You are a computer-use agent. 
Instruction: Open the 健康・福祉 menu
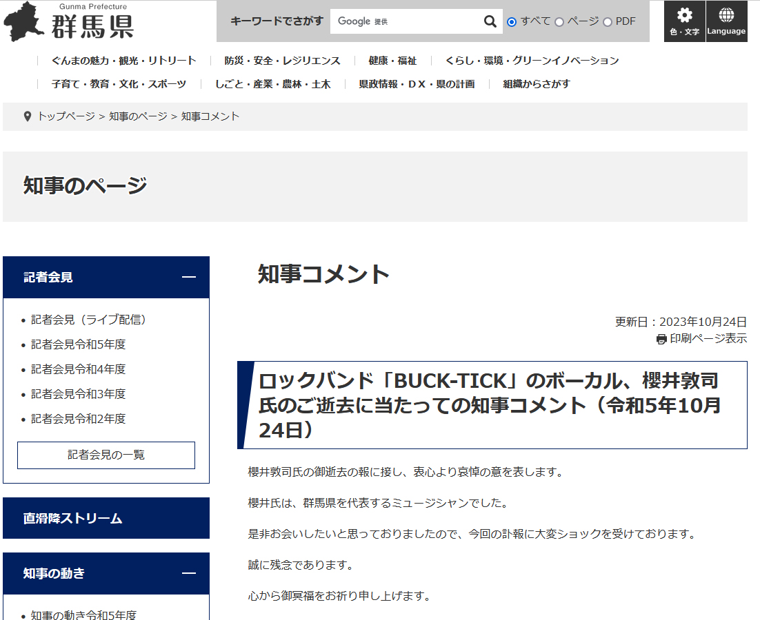pos(392,61)
